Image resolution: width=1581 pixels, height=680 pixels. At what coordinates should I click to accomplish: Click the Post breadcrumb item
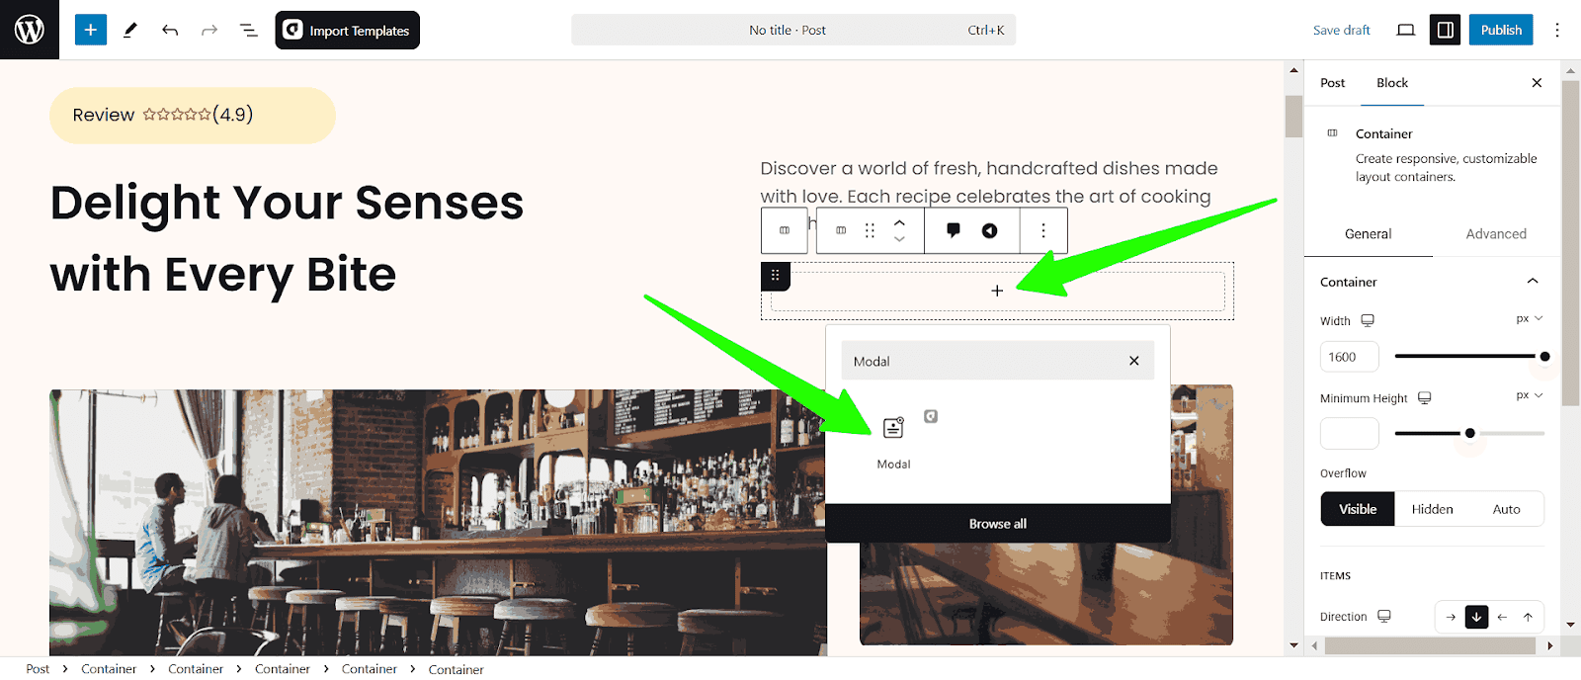click(38, 669)
